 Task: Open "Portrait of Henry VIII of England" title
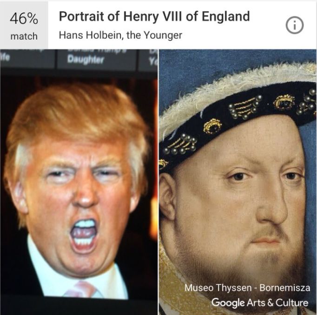click(154, 16)
